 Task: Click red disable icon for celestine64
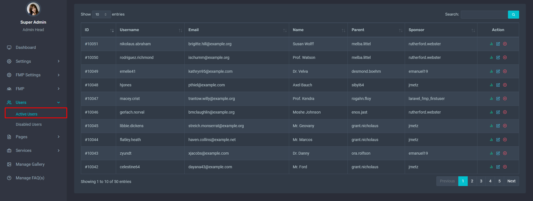505,167
